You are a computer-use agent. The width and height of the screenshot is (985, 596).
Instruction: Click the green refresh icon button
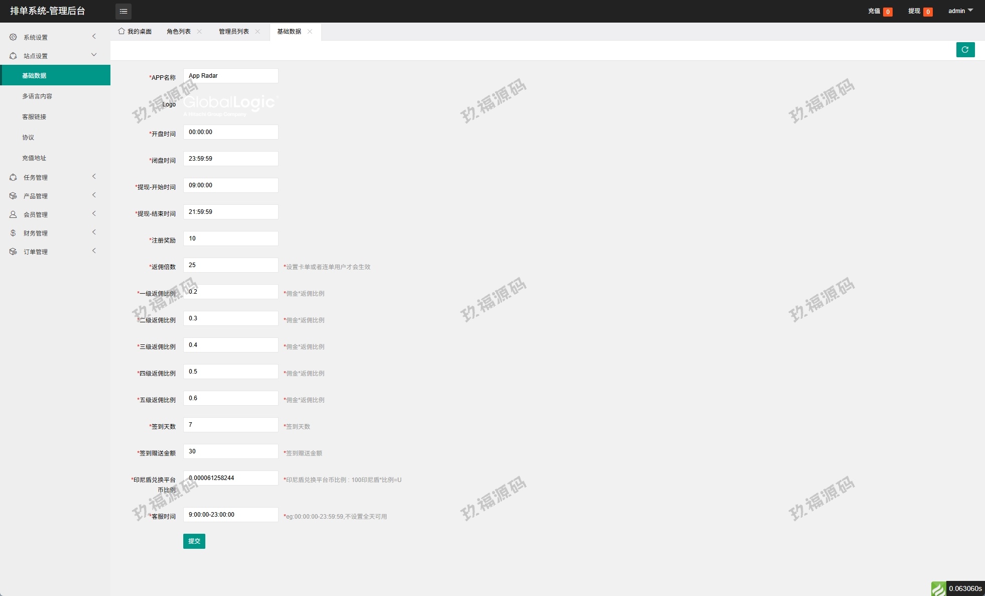(965, 50)
